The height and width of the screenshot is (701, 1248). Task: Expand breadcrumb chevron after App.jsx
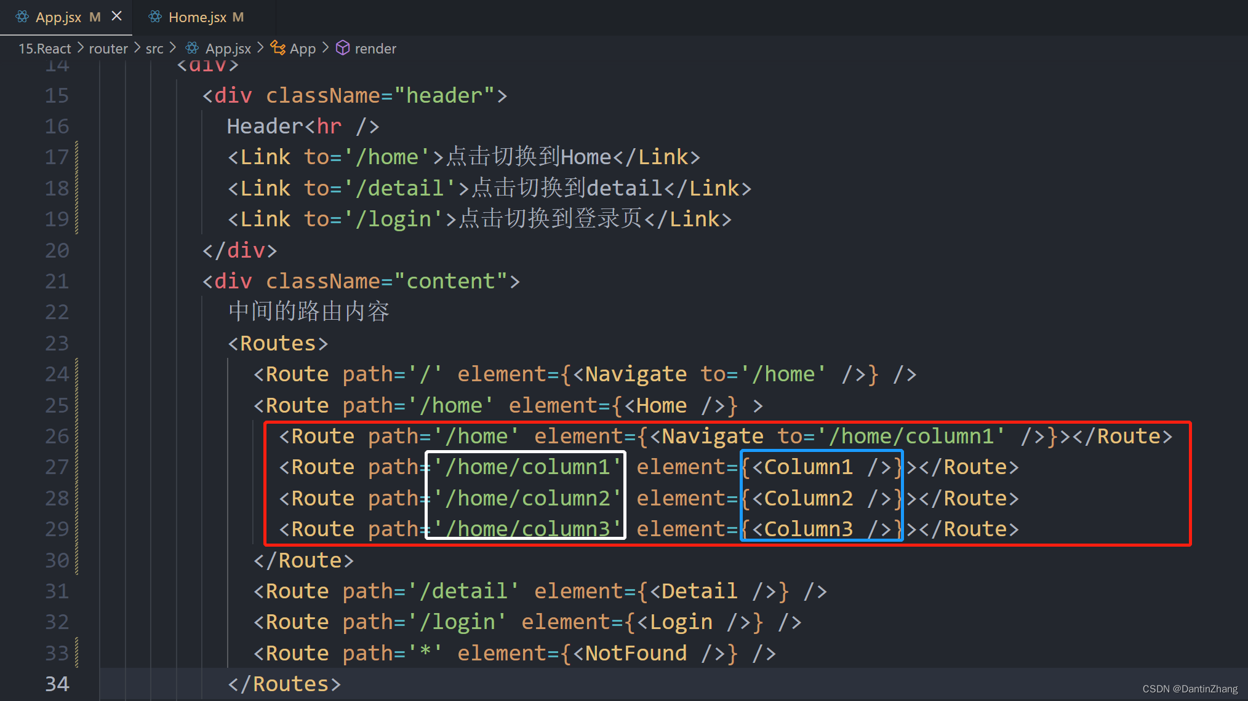[260, 48]
